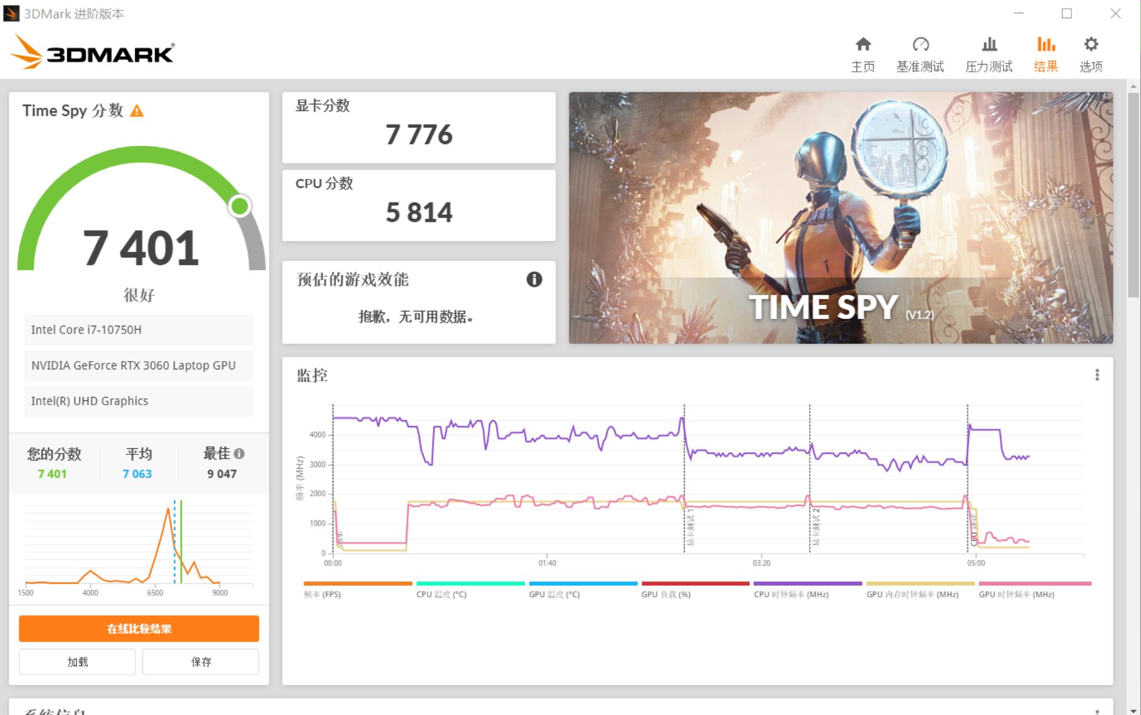Screen dimensions: 1141x715
Task: Toggle the CPU 温度 chart series
Action: pos(470,582)
